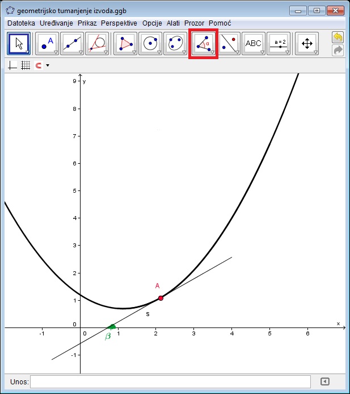Open the Prikaz menu
This screenshot has width=350, height=394.
87,23
